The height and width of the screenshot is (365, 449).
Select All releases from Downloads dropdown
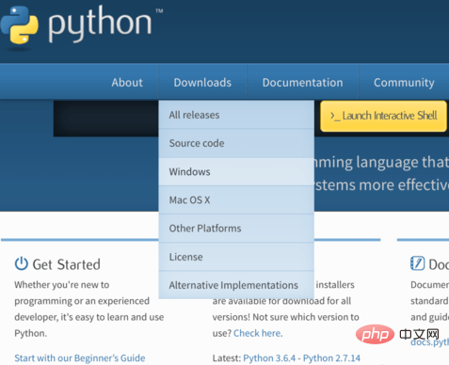(236, 115)
